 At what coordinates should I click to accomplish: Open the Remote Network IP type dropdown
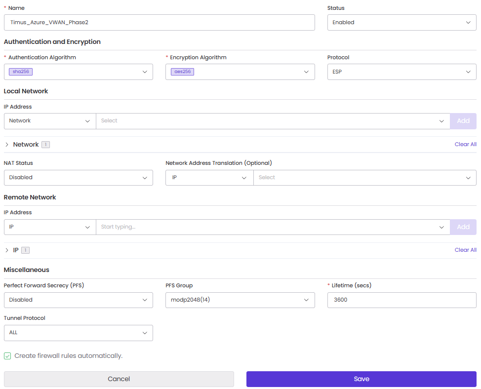pyautogui.click(x=49, y=227)
